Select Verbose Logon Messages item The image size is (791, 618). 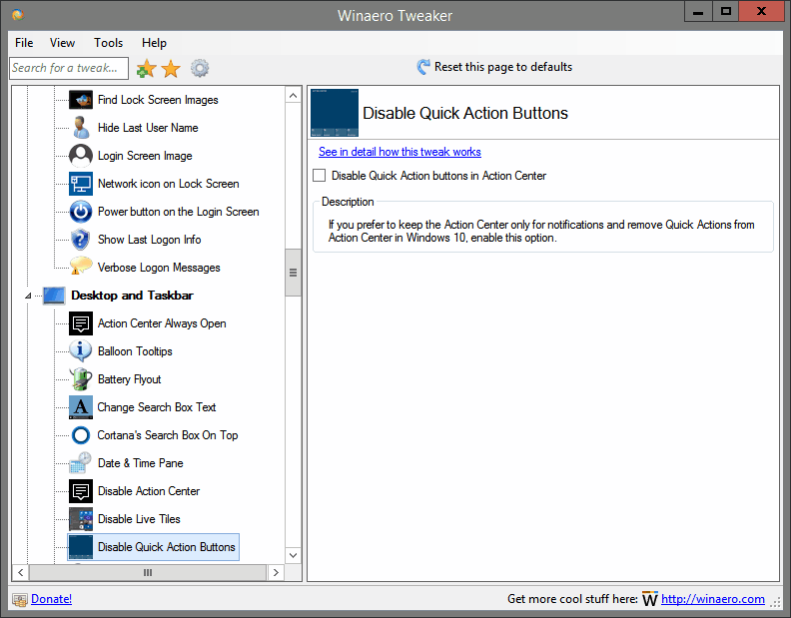159,268
